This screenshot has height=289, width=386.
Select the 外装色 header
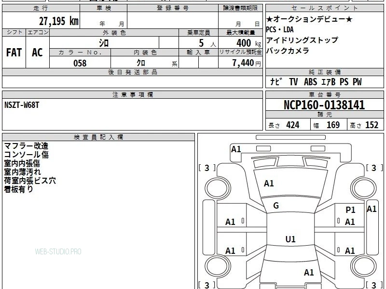coord(114,33)
